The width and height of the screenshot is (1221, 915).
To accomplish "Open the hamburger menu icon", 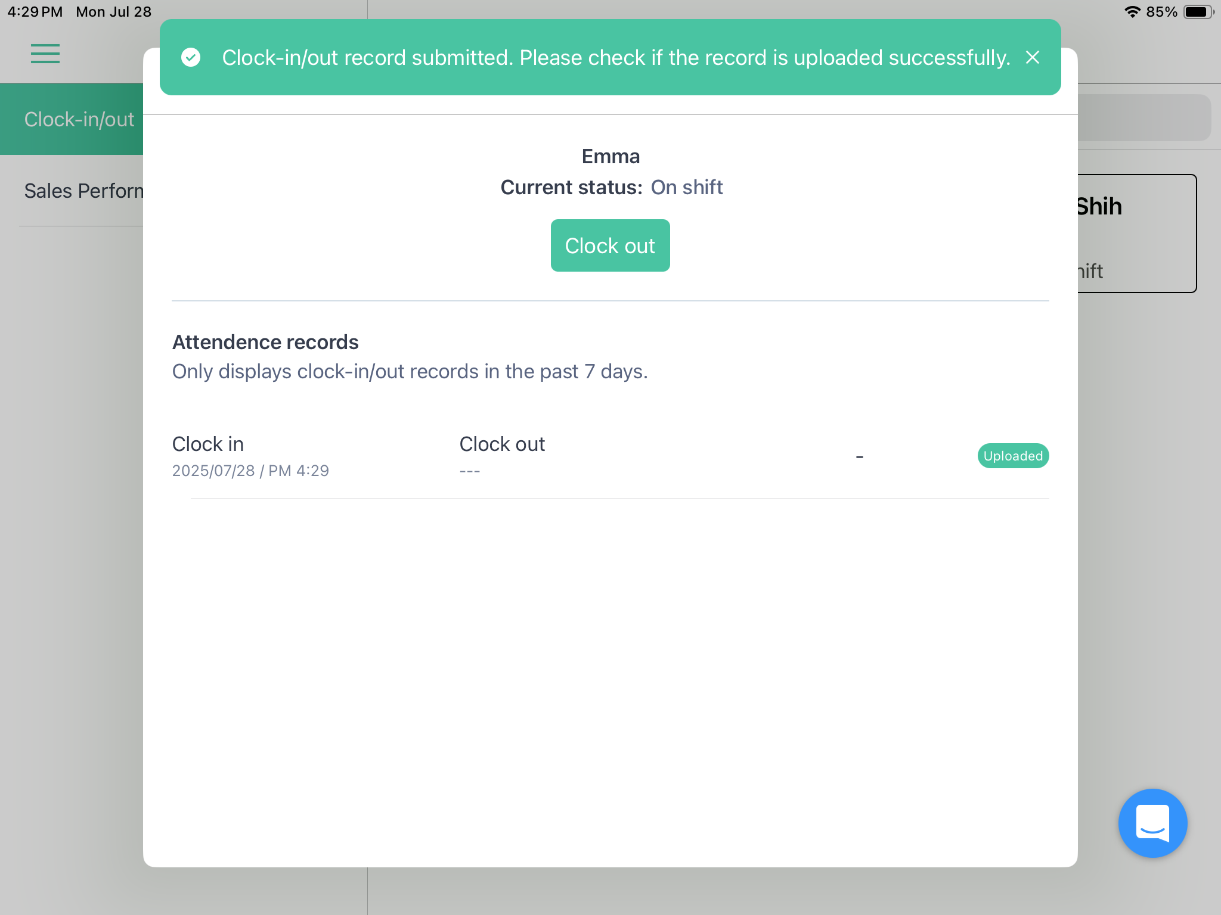I will tap(45, 54).
